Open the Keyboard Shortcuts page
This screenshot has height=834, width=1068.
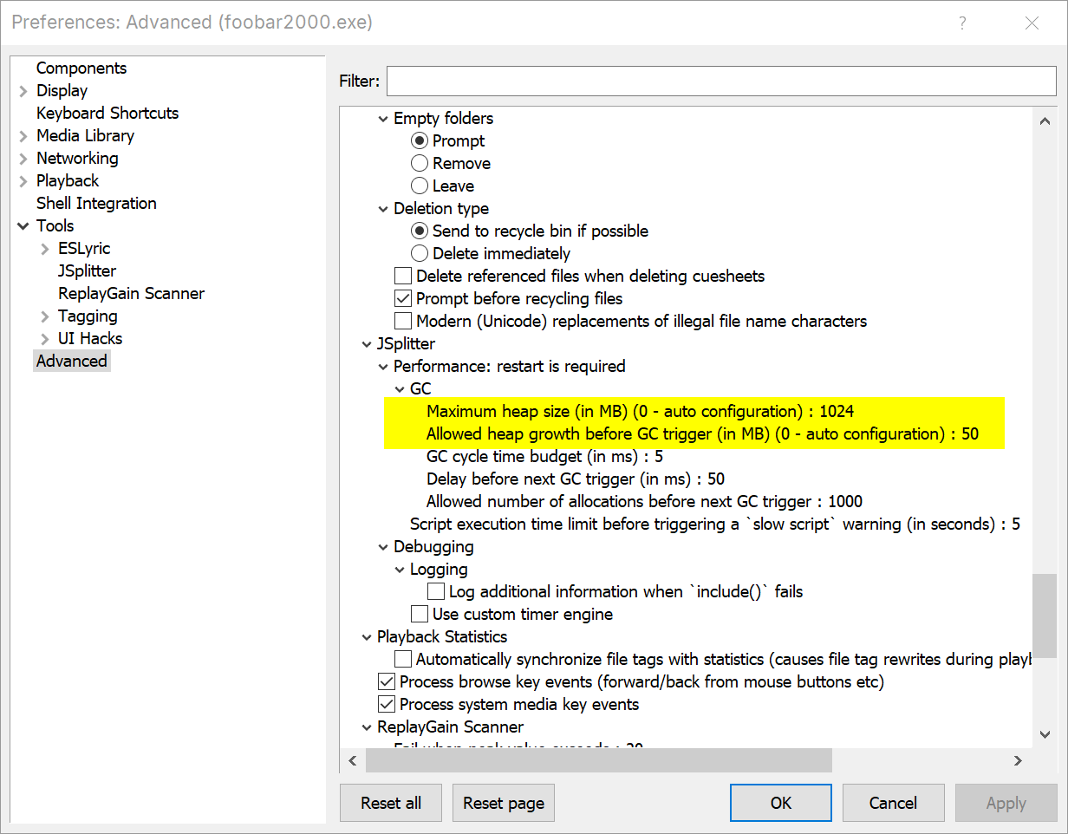[x=107, y=113]
